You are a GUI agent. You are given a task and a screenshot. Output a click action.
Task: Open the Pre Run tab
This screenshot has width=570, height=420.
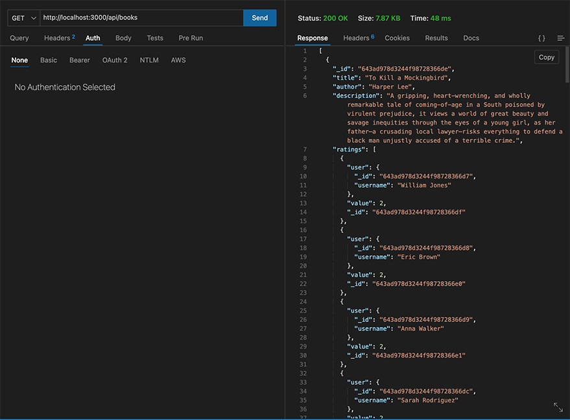191,38
